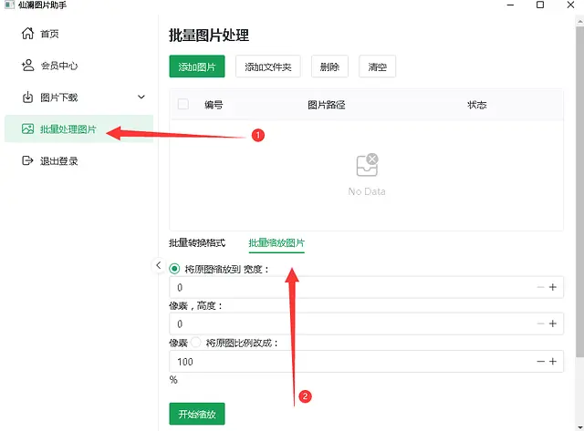Click the 删除 button
This screenshot has height=431, width=584.
pos(329,67)
